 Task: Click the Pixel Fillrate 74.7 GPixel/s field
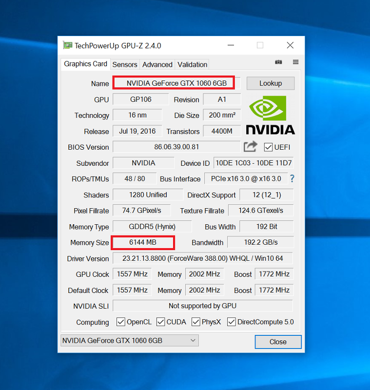coord(142,211)
